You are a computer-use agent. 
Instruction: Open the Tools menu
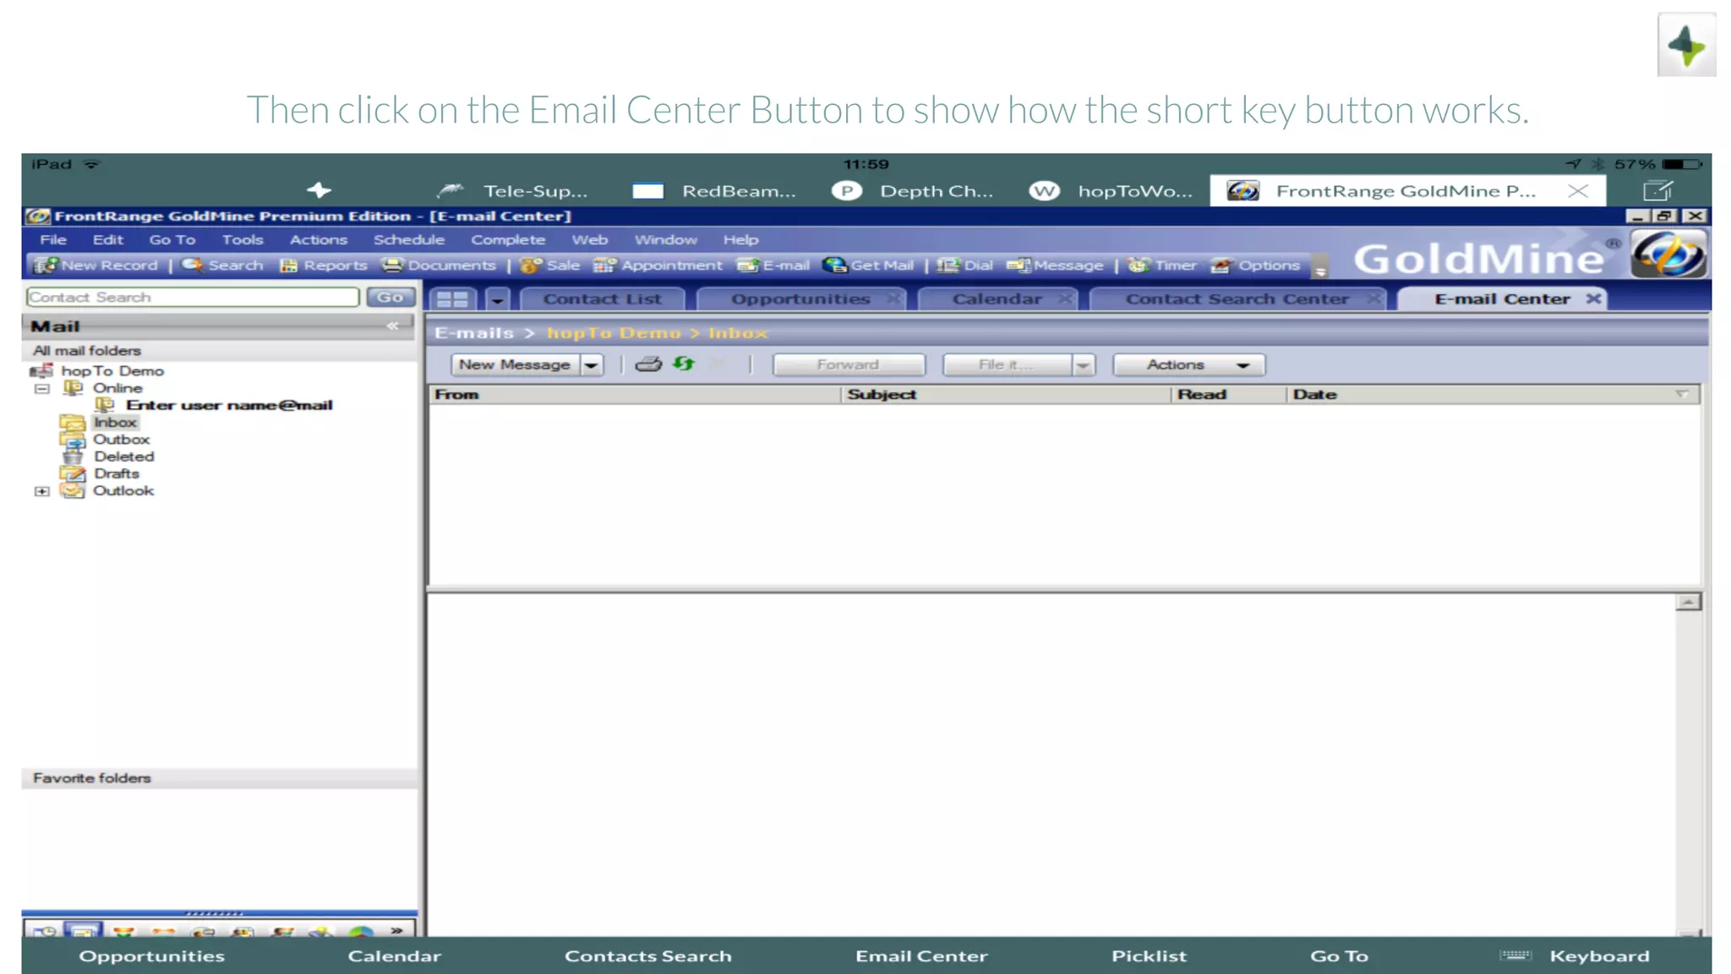pyautogui.click(x=243, y=240)
